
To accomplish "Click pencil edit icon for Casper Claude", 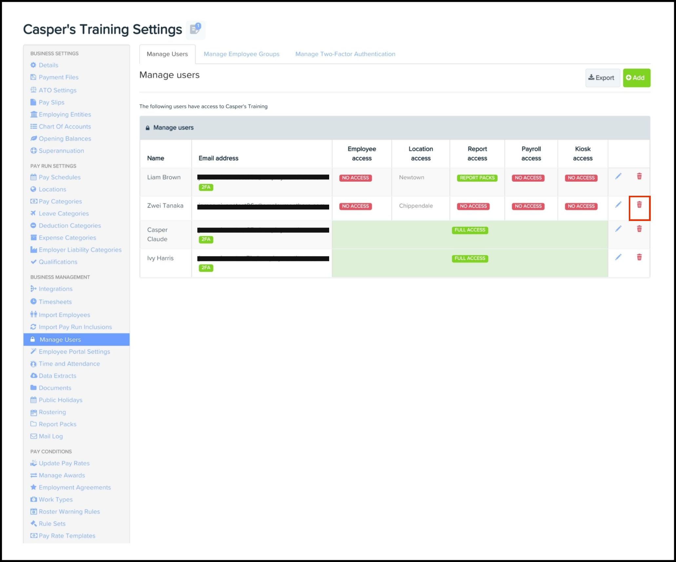I will pos(618,229).
